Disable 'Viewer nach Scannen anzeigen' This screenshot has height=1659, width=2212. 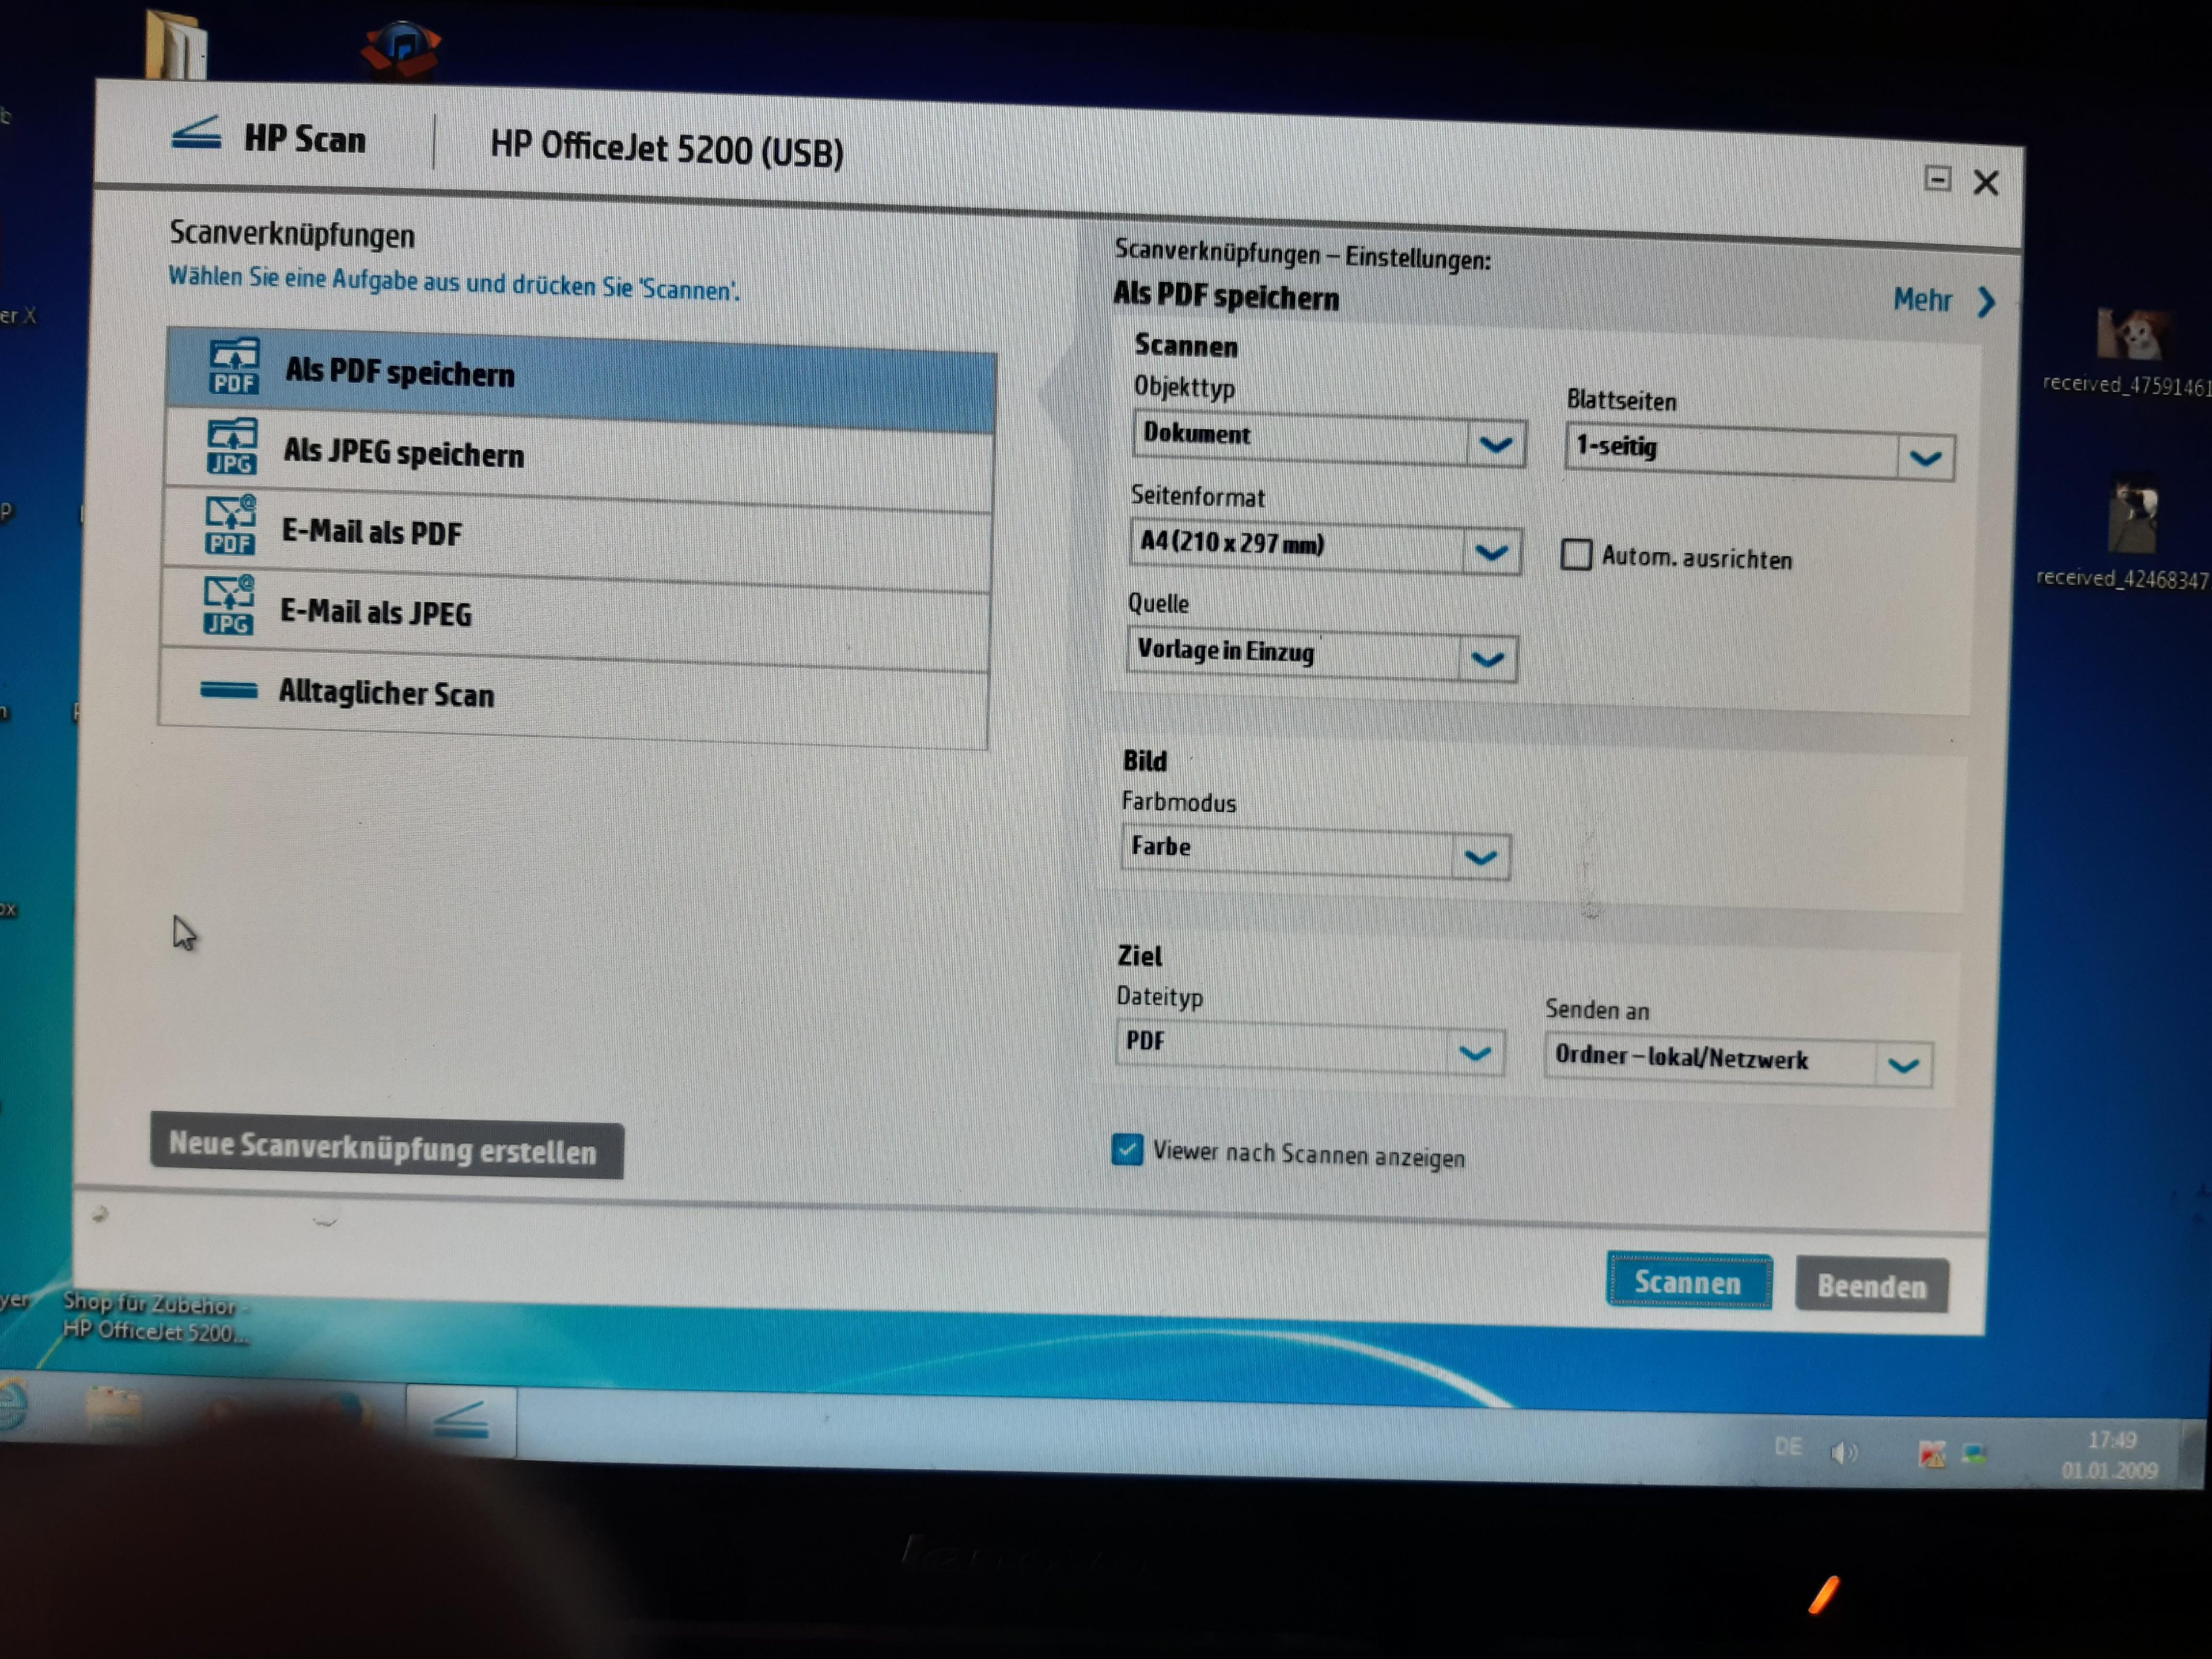(x=1129, y=1151)
